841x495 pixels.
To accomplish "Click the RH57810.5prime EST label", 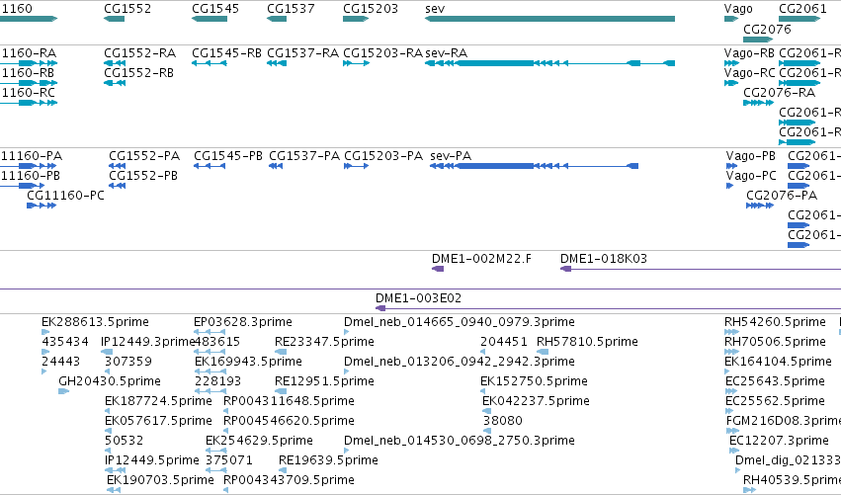I will pyautogui.click(x=587, y=342).
